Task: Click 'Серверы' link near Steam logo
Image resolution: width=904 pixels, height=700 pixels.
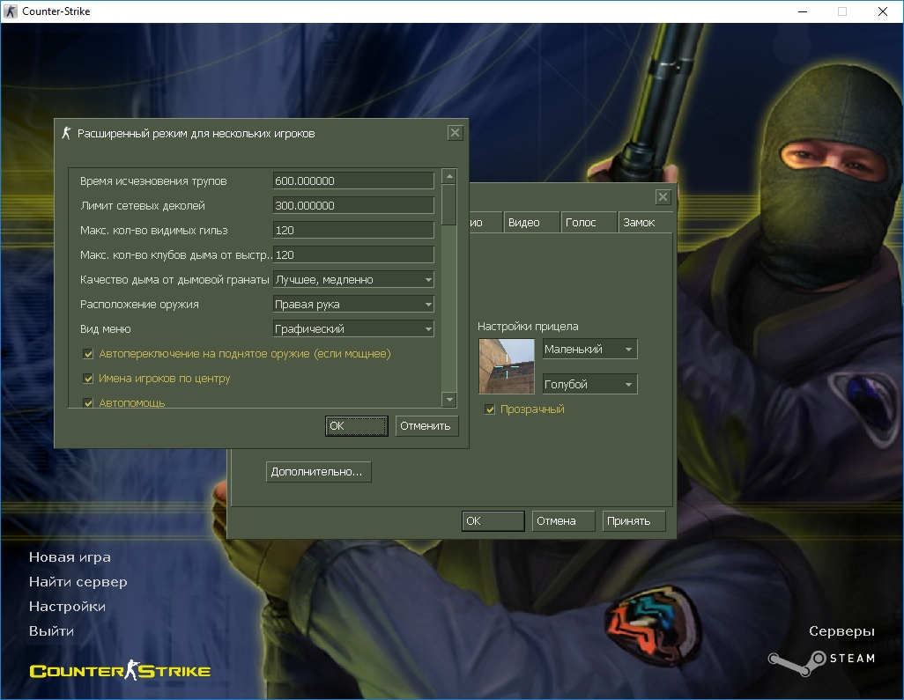Action: click(841, 631)
